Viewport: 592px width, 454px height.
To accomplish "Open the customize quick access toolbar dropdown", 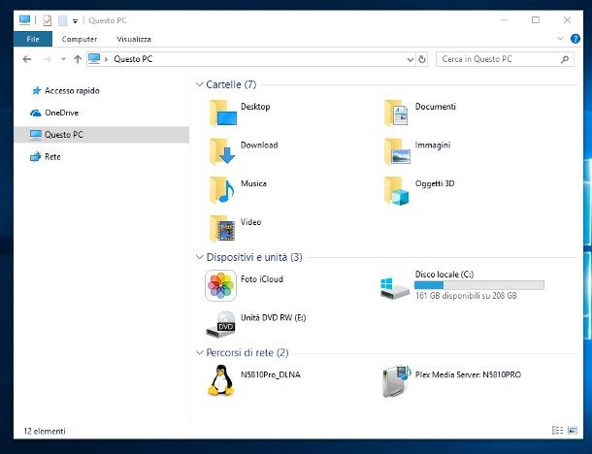I will pos(75,21).
